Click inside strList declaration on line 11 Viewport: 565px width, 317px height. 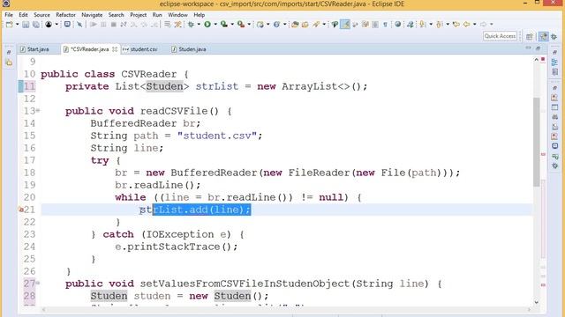pos(216,86)
